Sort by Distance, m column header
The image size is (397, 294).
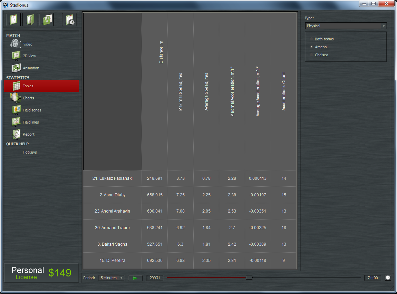pyautogui.click(x=155, y=91)
